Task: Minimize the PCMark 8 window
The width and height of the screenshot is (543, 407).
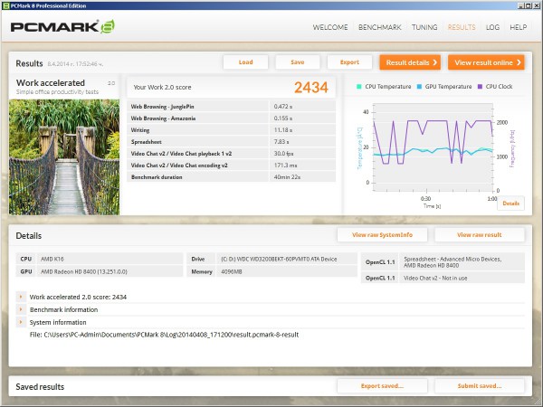Action: coord(521,5)
